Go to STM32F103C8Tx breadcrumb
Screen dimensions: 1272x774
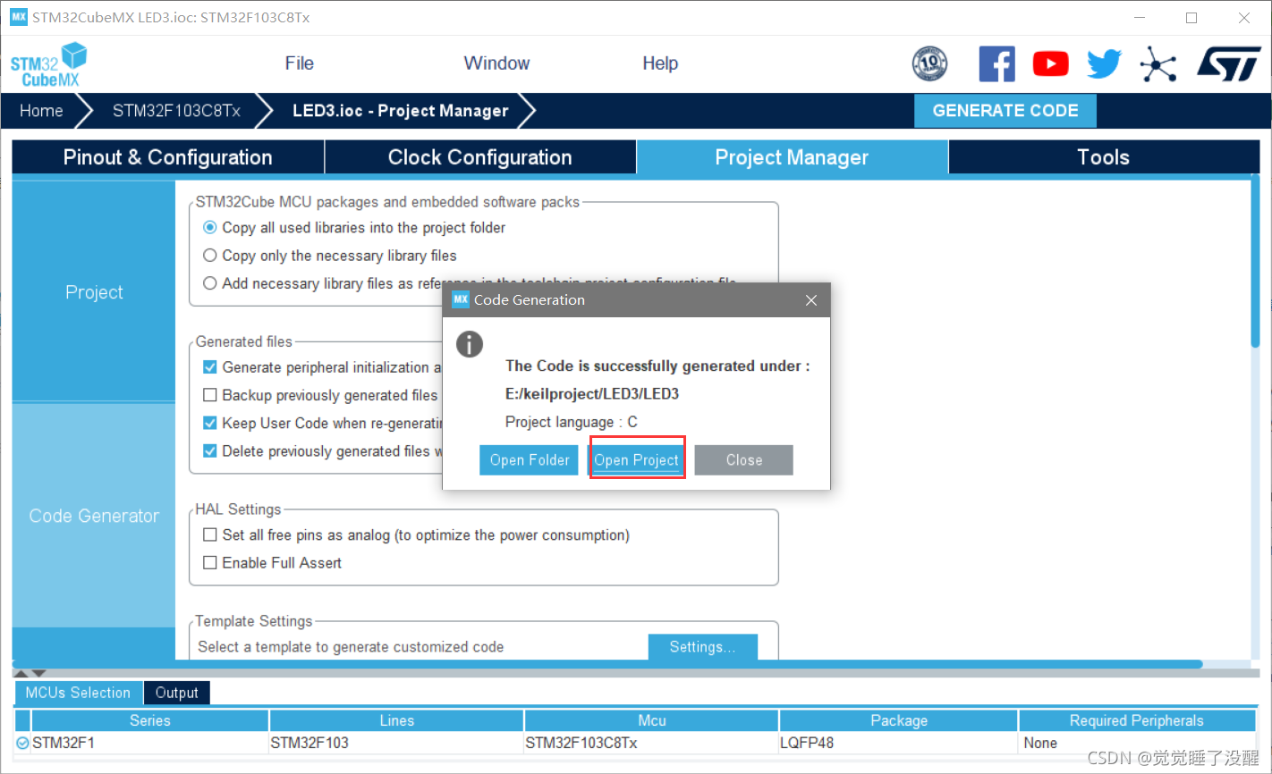click(x=176, y=111)
